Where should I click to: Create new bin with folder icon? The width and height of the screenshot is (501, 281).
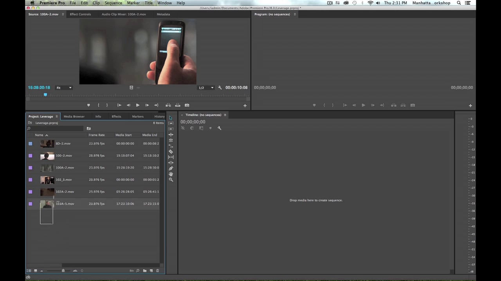144,270
